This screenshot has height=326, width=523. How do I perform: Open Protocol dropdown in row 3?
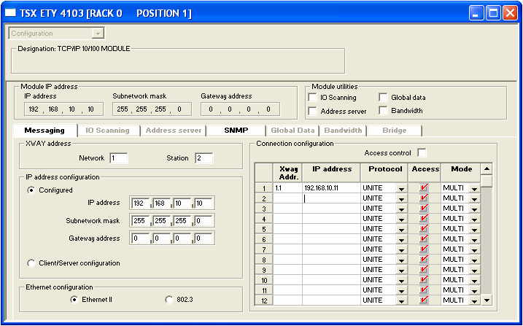point(402,209)
